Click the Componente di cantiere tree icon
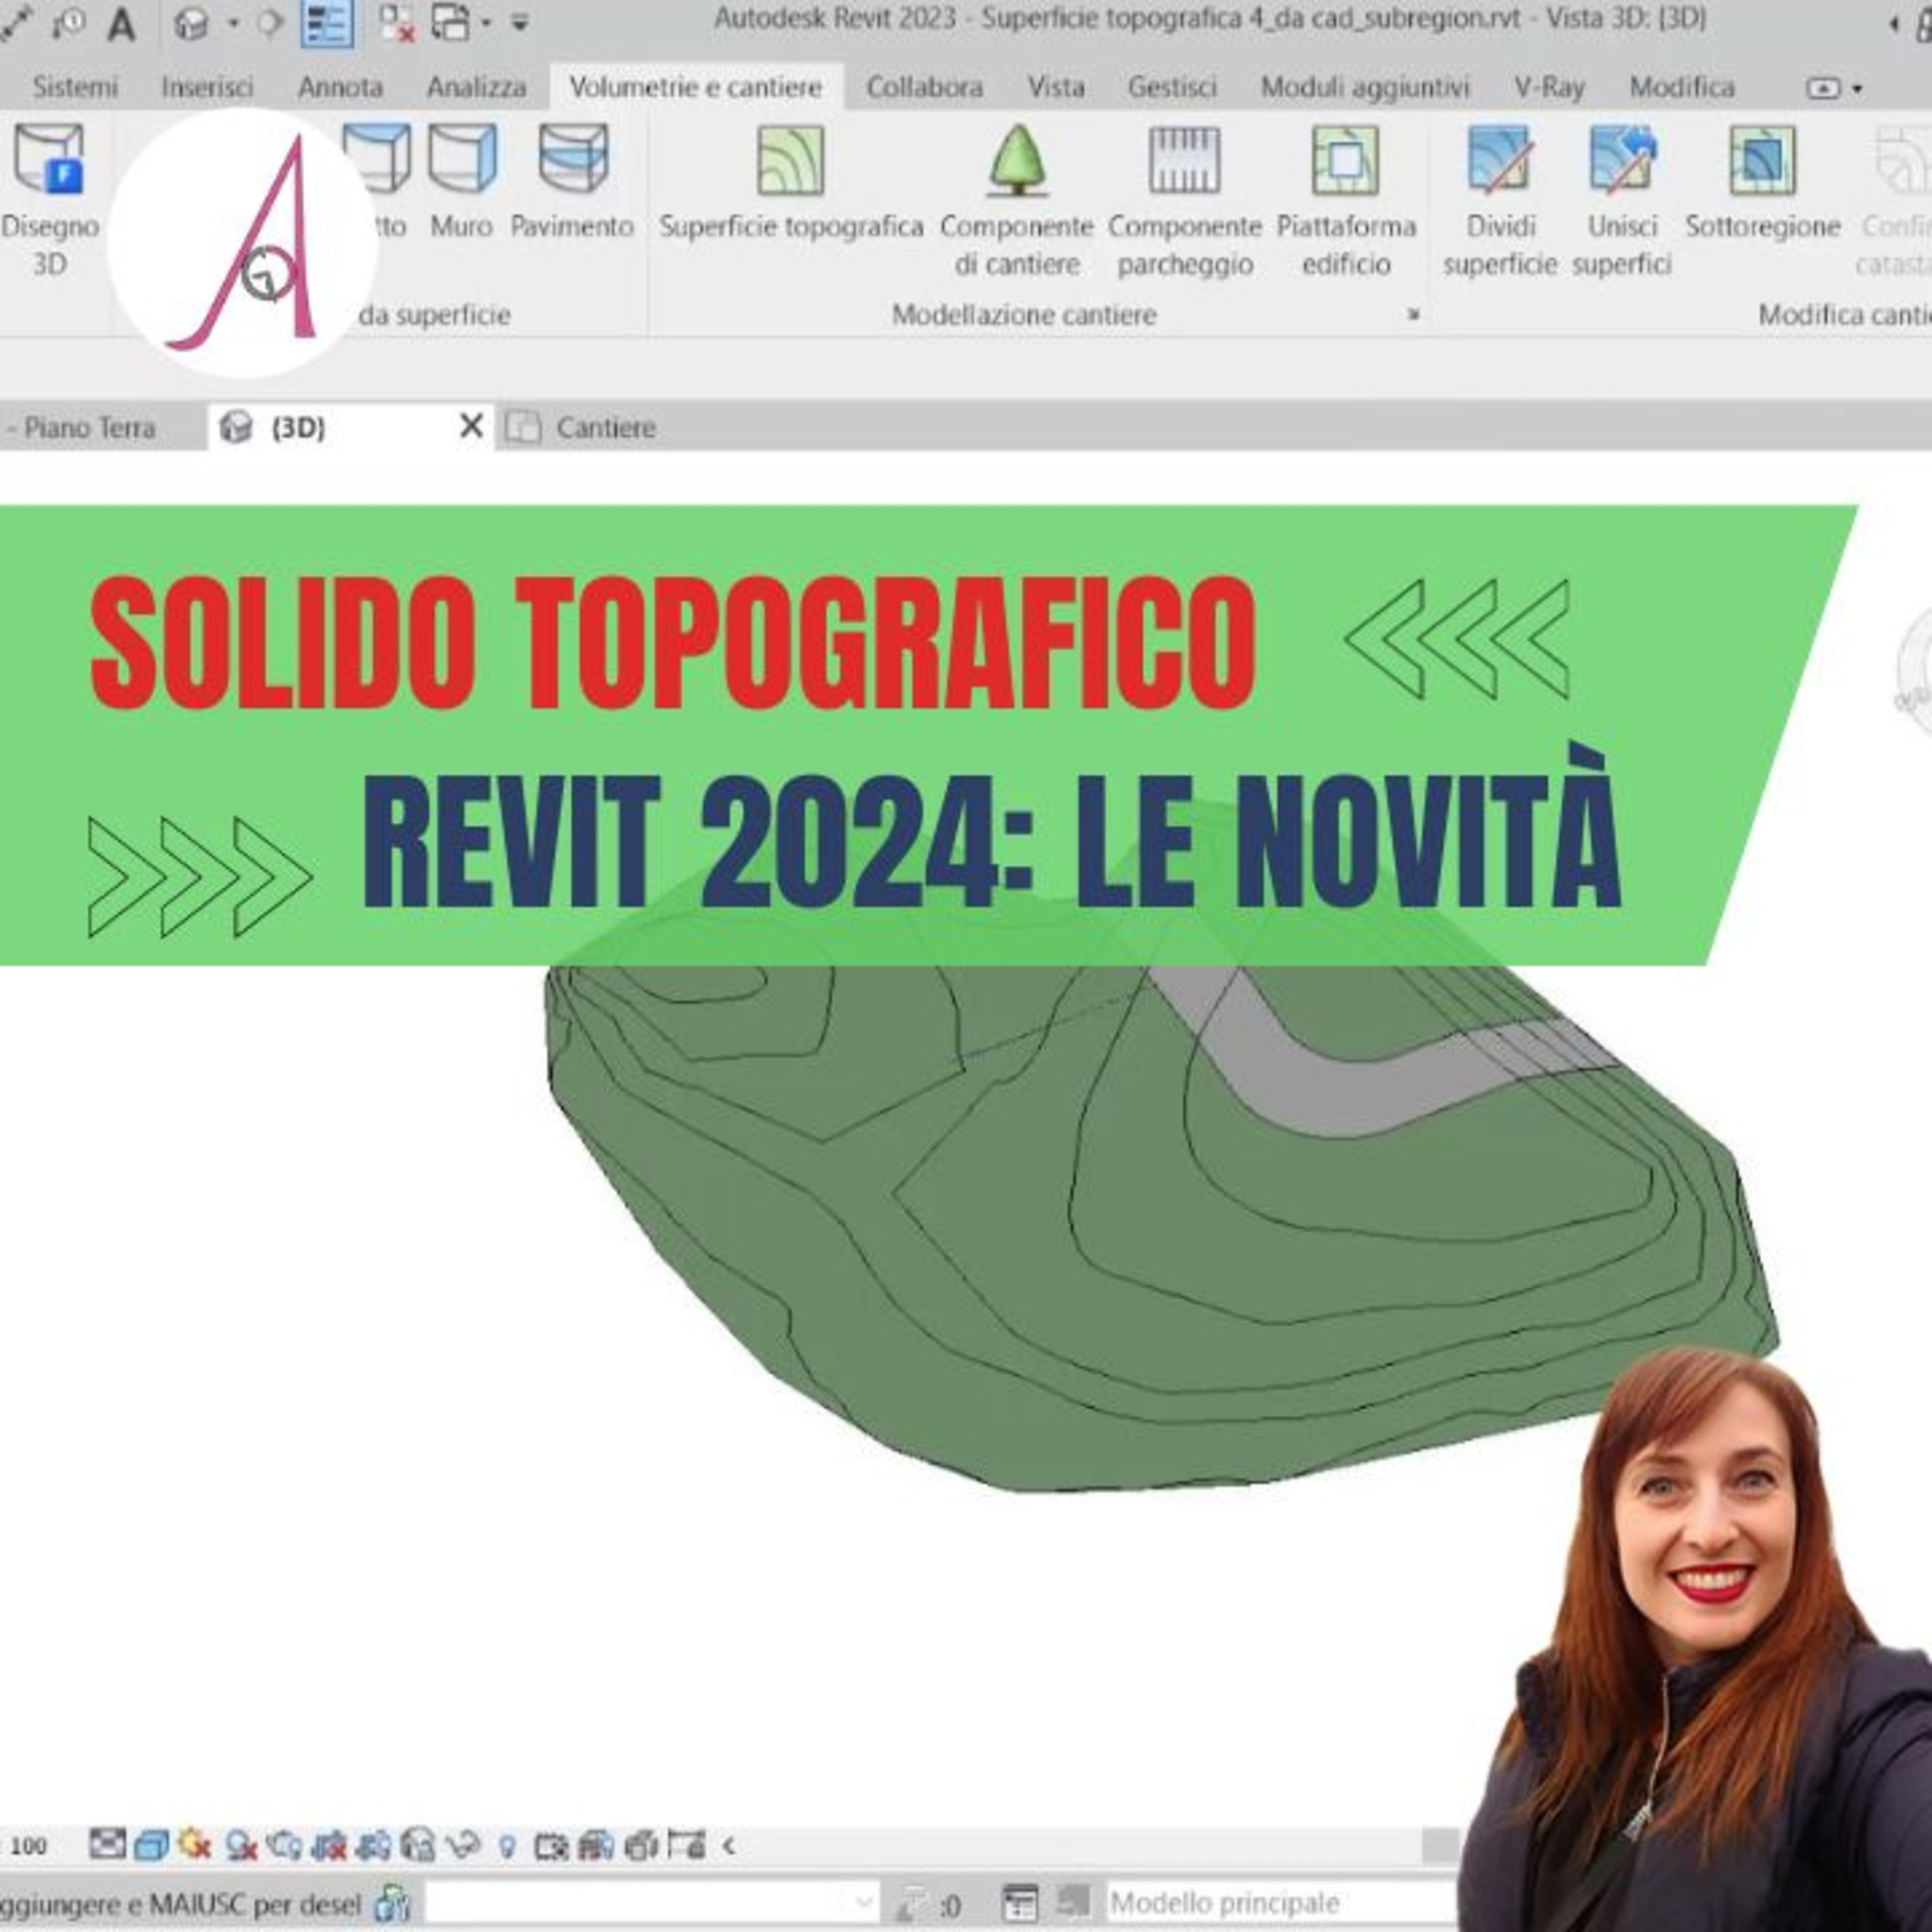 point(1017,160)
